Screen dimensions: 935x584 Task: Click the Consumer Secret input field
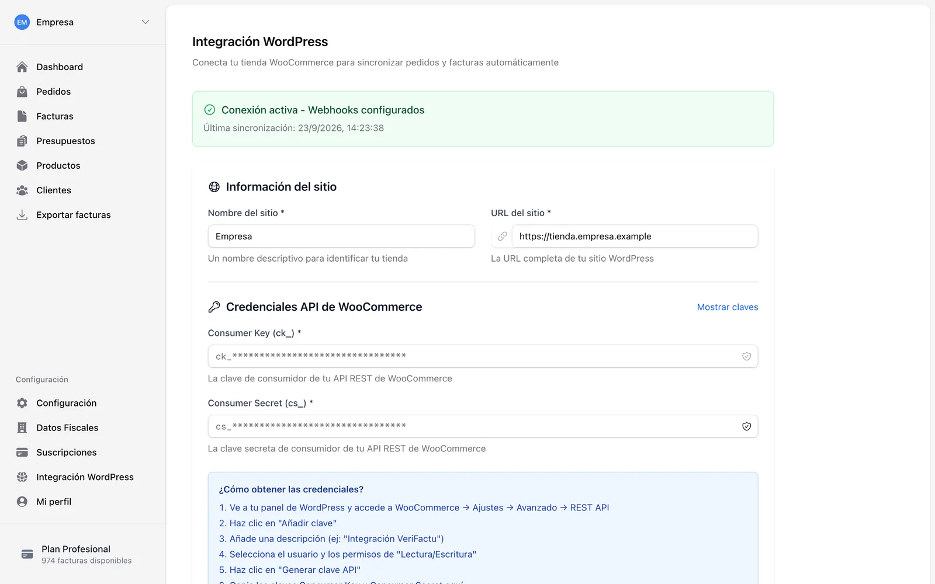pyautogui.click(x=483, y=426)
